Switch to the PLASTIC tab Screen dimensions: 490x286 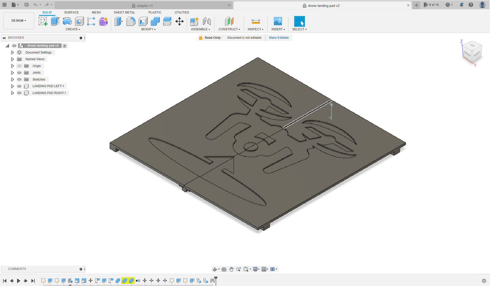(155, 12)
